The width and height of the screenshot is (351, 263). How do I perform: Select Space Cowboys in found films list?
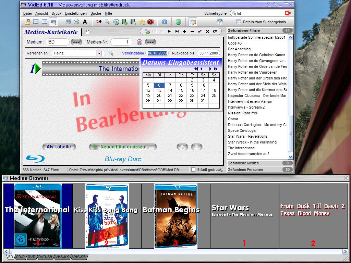point(242,130)
